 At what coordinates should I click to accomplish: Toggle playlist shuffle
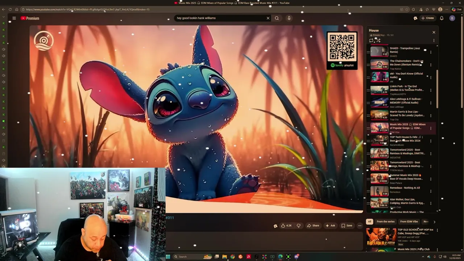[378, 41]
